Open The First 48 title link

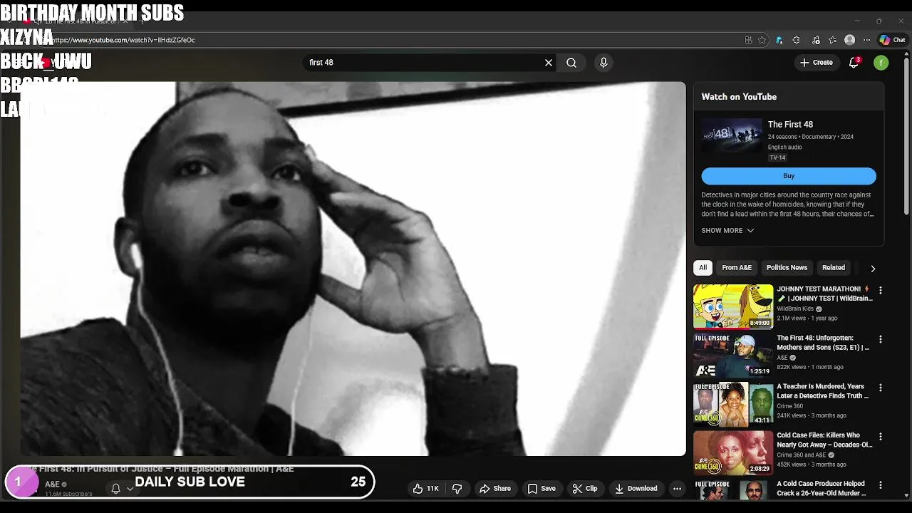[790, 124]
